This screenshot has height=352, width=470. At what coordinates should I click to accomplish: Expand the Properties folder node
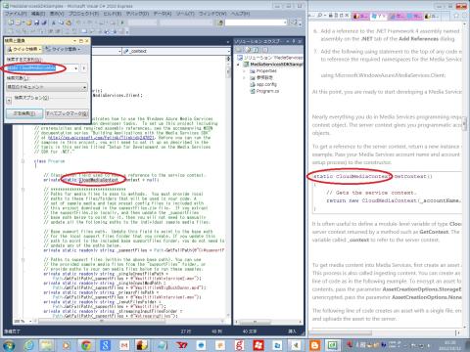click(244, 70)
